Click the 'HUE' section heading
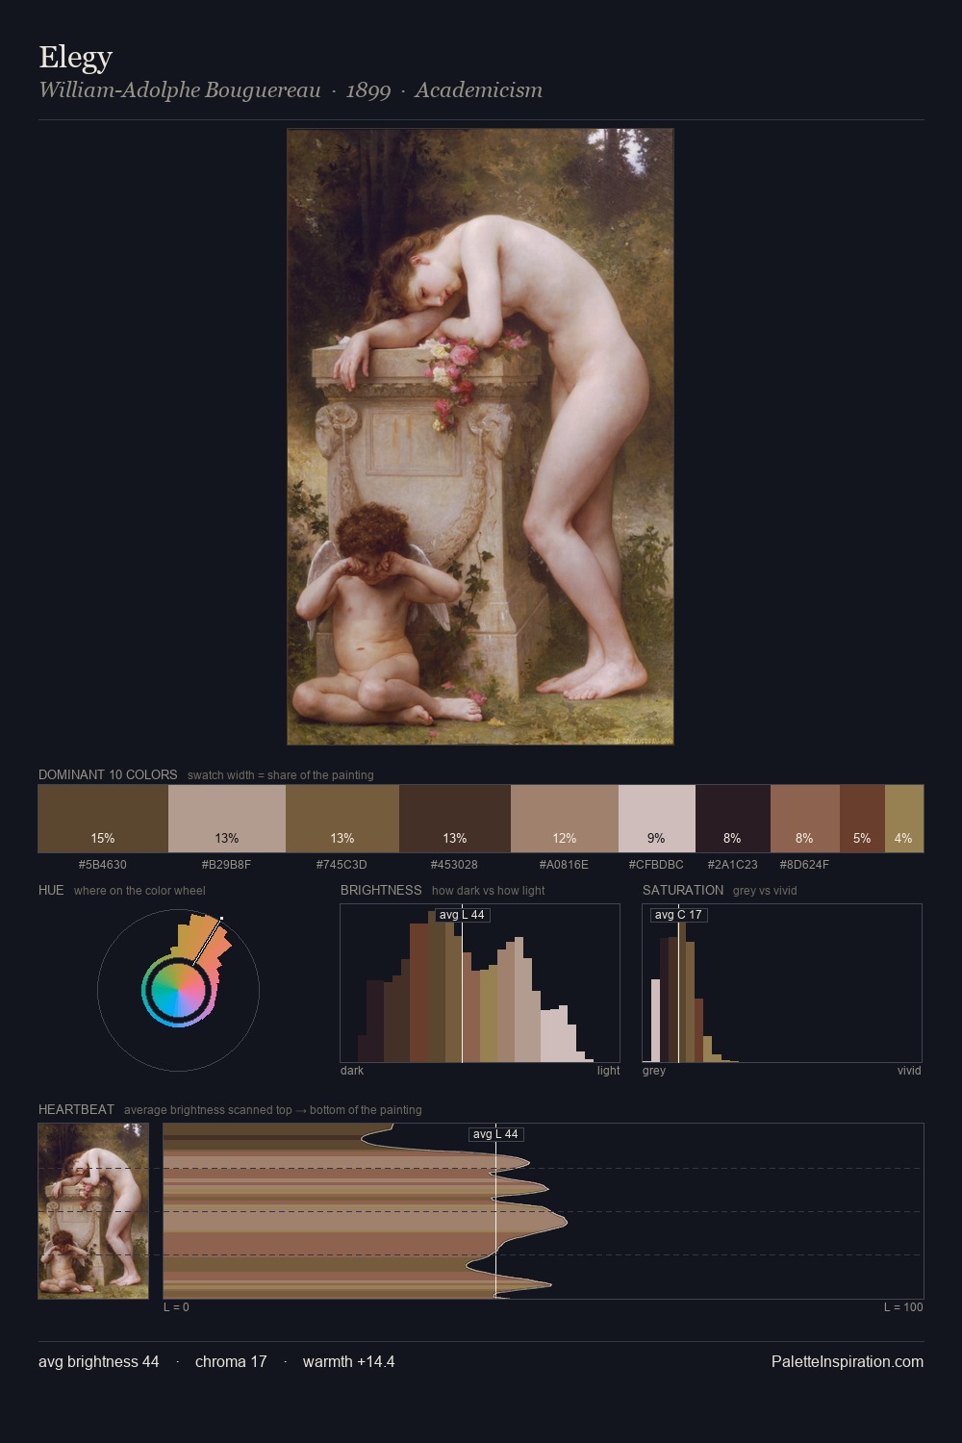962x1443 pixels. pos(51,890)
